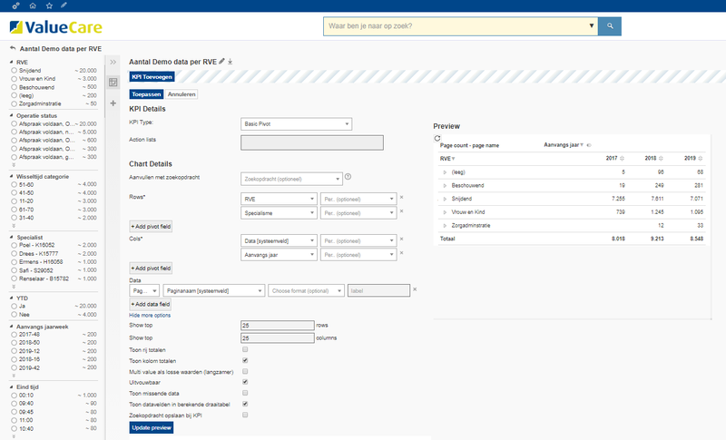Screen dimensions: 726x440
Task: Open the KPI Type Basic Pivot dropdown
Action: coord(296,124)
